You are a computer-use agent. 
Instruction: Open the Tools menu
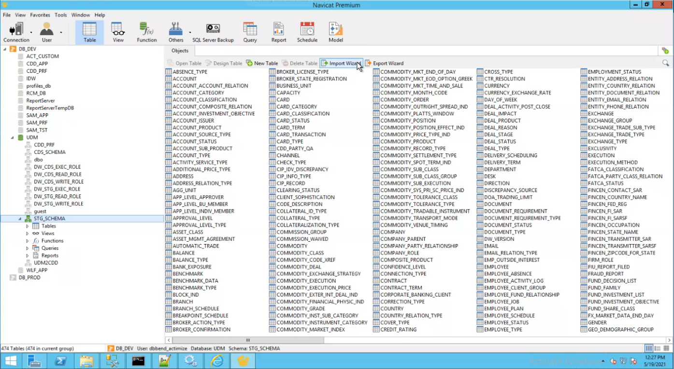(61, 15)
